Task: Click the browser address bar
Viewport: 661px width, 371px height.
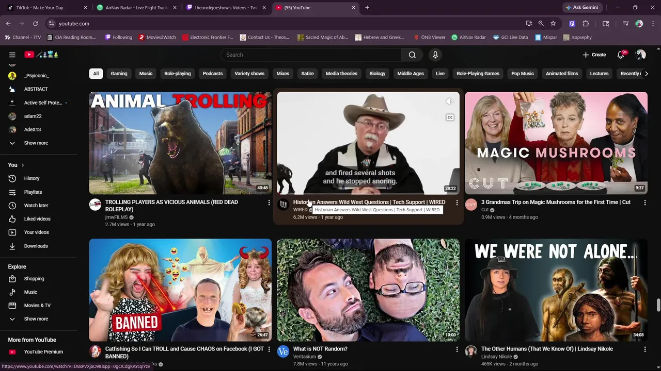Action: pyautogui.click(x=289, y=24)
